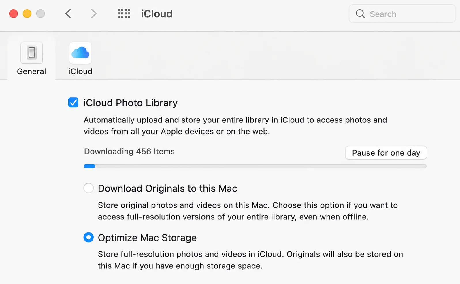Screen dimensions: 460x284
Task: Go back with the left chevron arrow
Action: 68,14
